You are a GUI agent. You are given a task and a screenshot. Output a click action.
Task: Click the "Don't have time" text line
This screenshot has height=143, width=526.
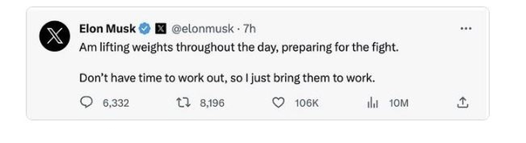(227, 78)
